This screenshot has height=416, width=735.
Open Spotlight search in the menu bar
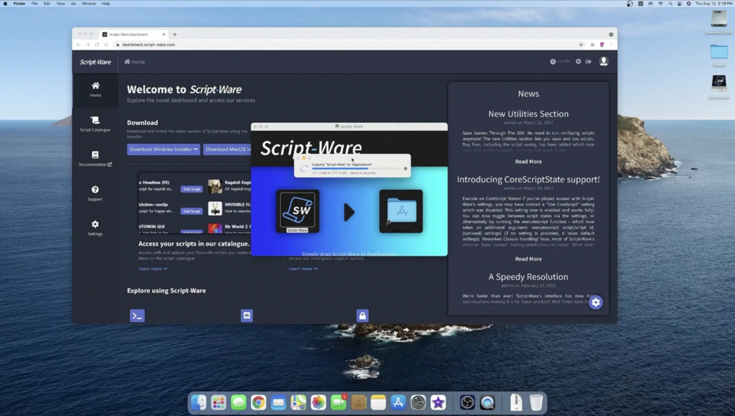pyautogui.click(x=670, y=3)
